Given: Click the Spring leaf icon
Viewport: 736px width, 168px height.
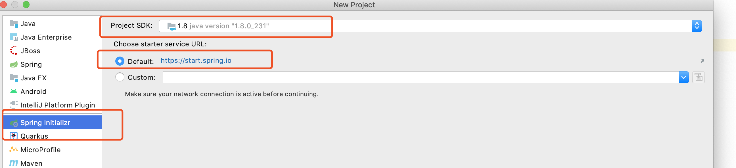Looking at the screenshot, I should (13, 64).
